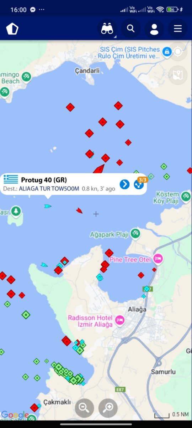
Task: Open the hamburger main menu
Action: 178,29
